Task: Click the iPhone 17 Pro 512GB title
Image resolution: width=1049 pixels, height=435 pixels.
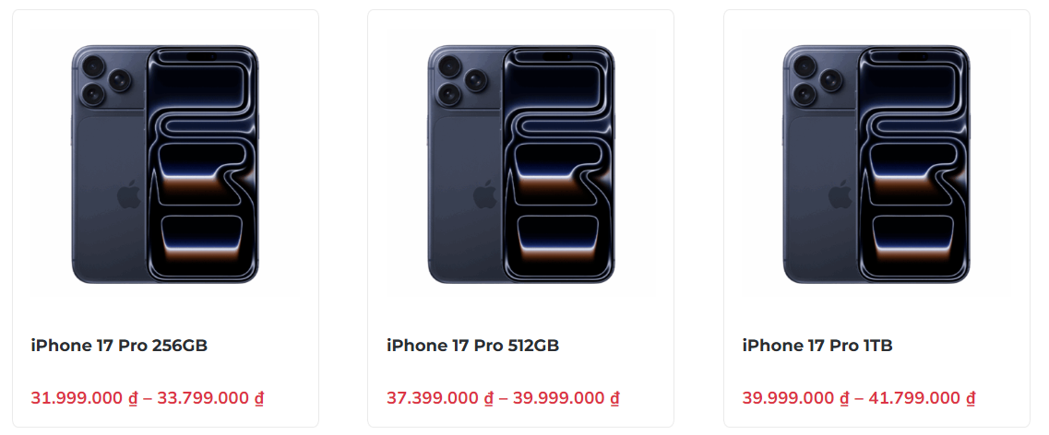Action: pyautogui.click(x=472, y=346)
